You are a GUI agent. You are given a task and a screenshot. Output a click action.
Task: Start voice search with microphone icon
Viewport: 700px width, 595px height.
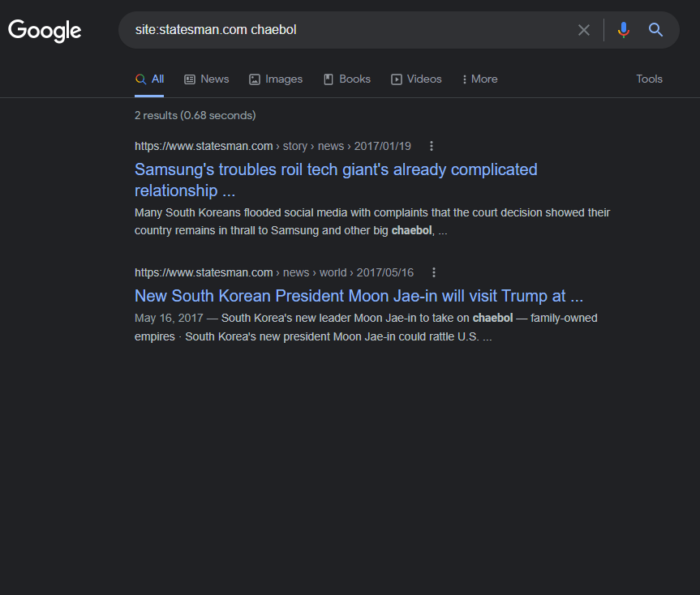click(624, 30)
